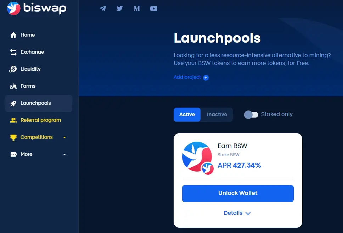The height and width of the screenshot is (233, 343).
Task: Click the Stake BSW subtitle
Action: click(x=229, y=155)
